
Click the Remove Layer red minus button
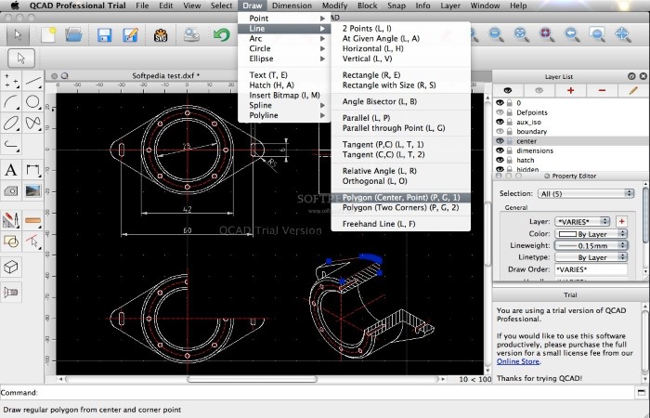pos(602,90)
